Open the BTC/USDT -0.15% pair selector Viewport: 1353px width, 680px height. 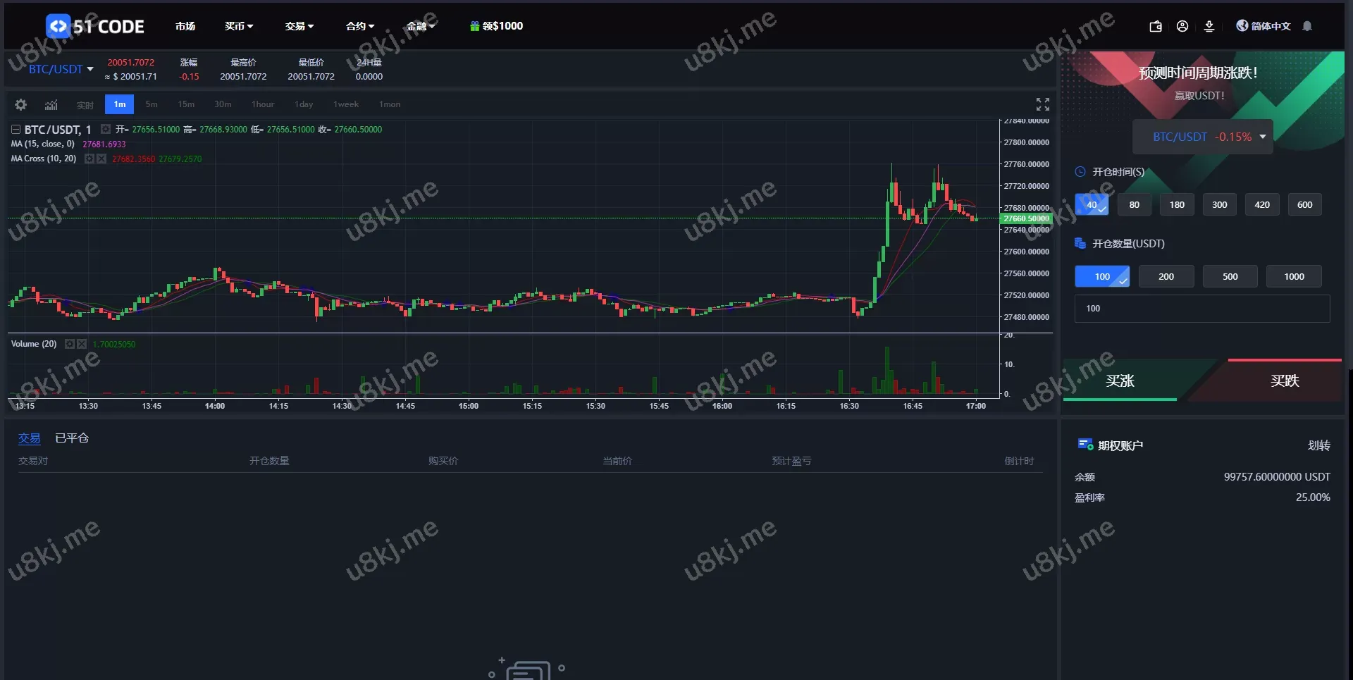[x=1202, y=137]
